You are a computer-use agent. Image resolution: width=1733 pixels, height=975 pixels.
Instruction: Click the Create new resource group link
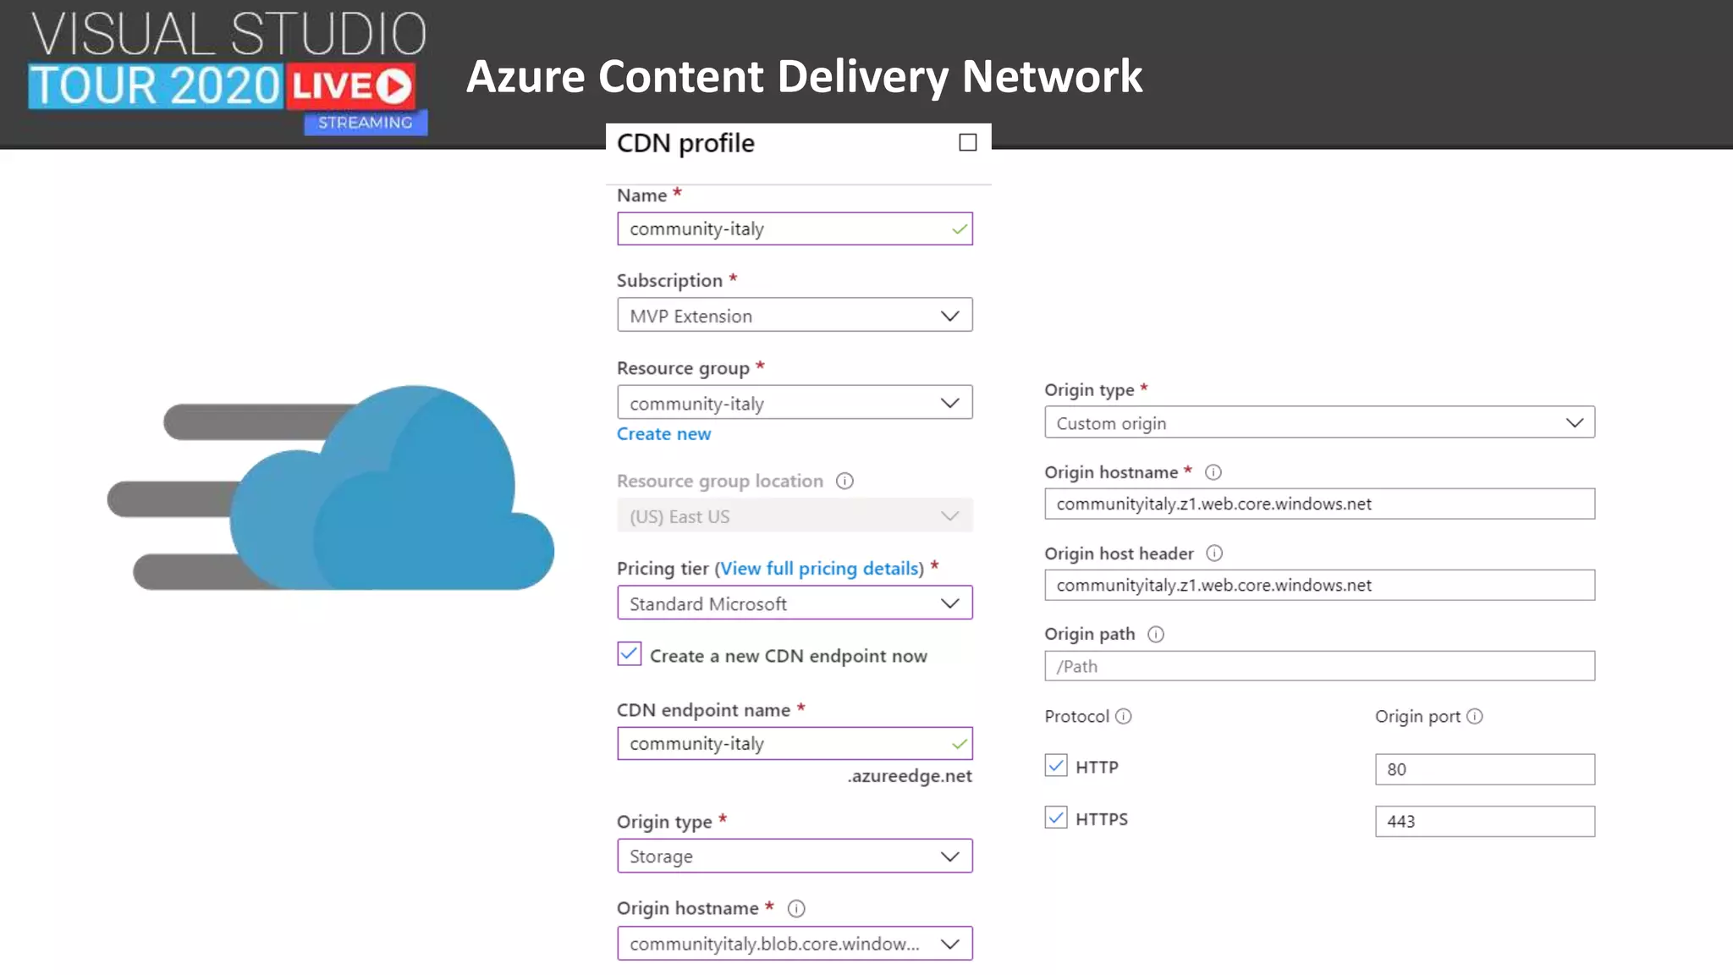pos(663,434)
